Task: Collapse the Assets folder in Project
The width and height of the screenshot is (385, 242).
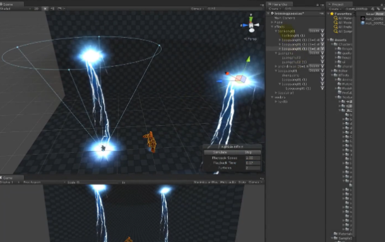Action: [x=329, y=40]
